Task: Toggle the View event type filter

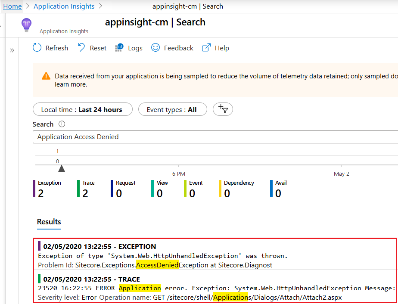Action: click(159, 189)
